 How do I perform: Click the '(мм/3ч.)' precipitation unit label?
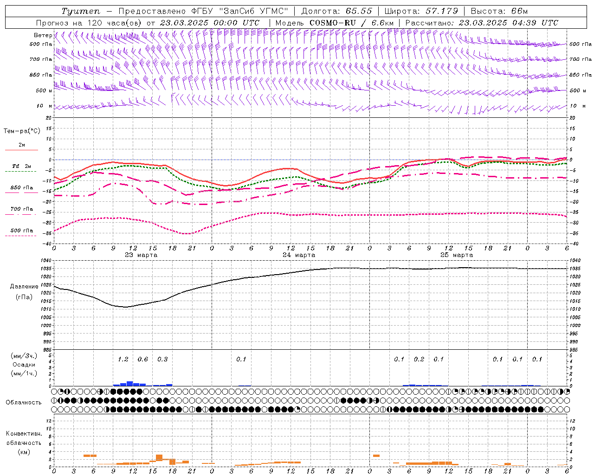tap(24, 356)
